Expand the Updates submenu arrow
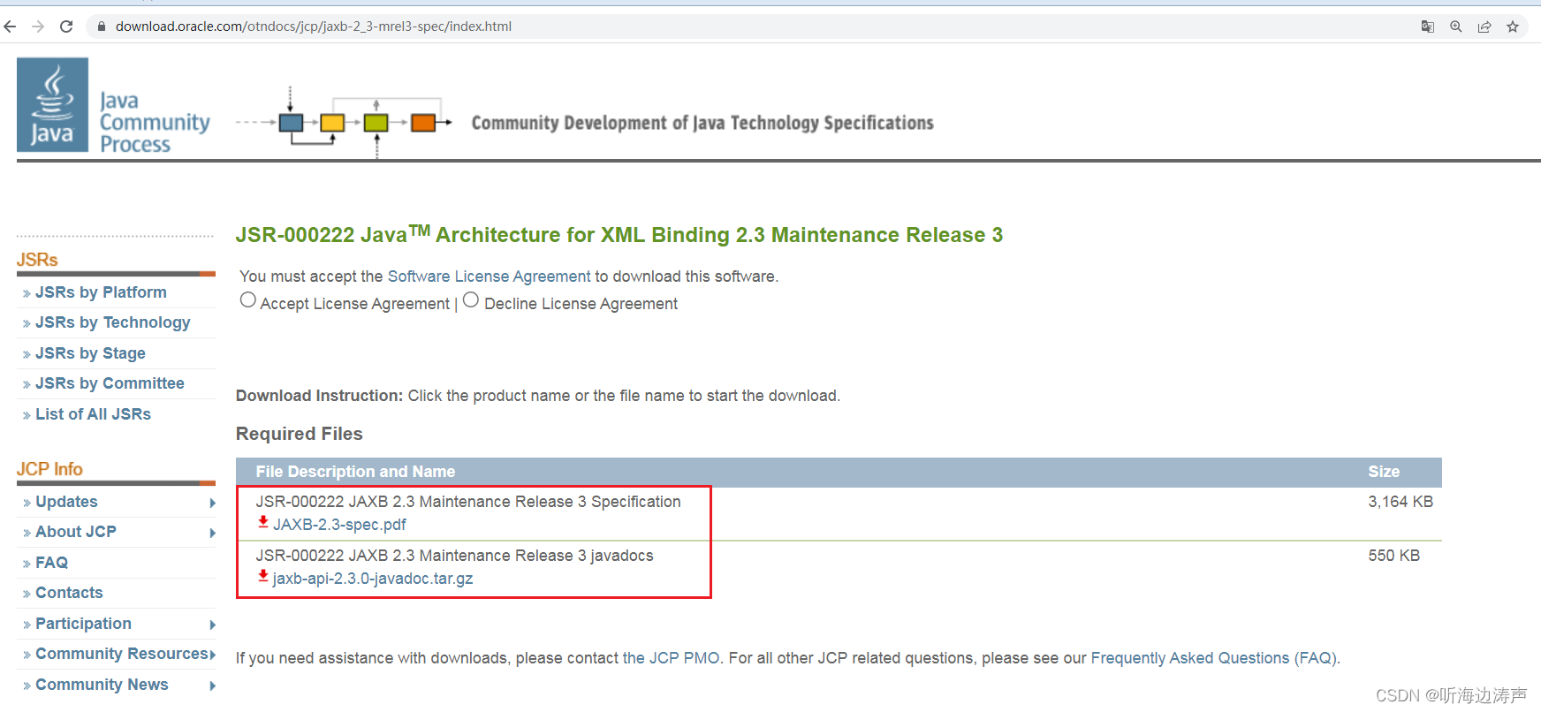Image resolution: width=1541 pixels, height=712 pixels. point(213,503)
